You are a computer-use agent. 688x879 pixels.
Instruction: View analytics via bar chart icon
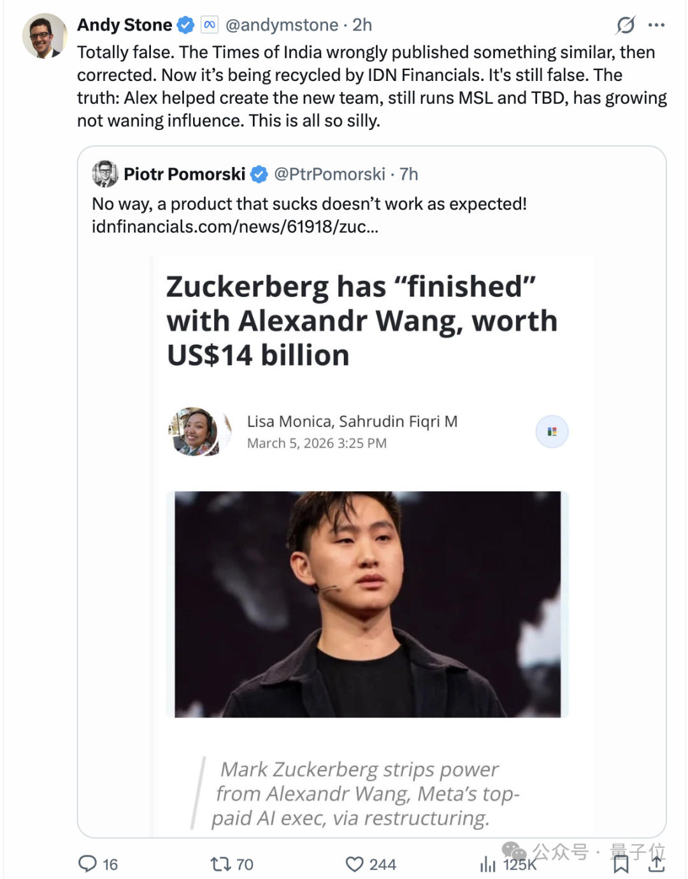487,864
